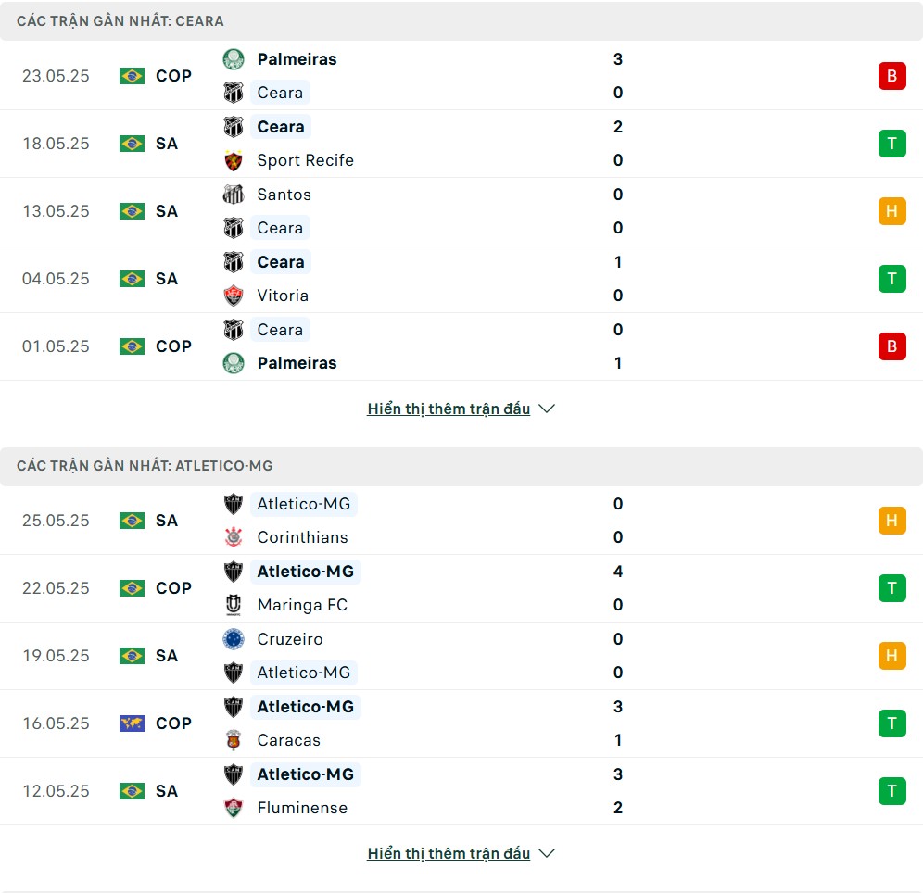Click the Sport Recife club crest

[x=234, y=160]
